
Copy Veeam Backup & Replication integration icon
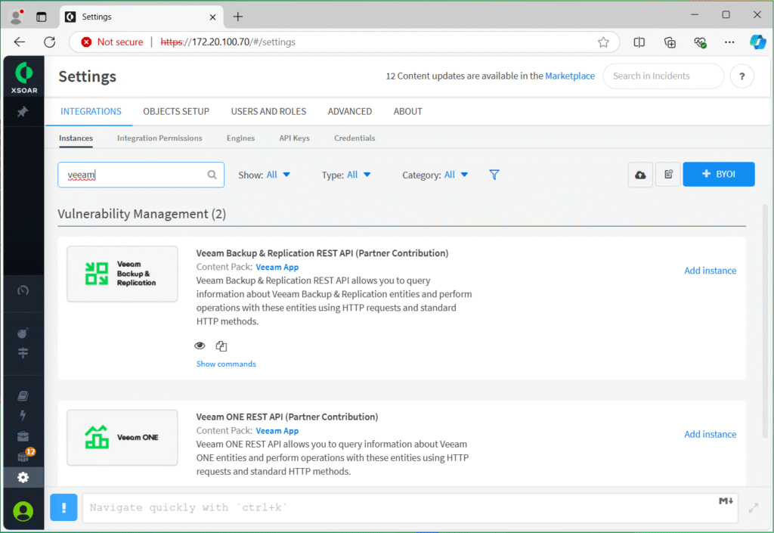(221, 346)
